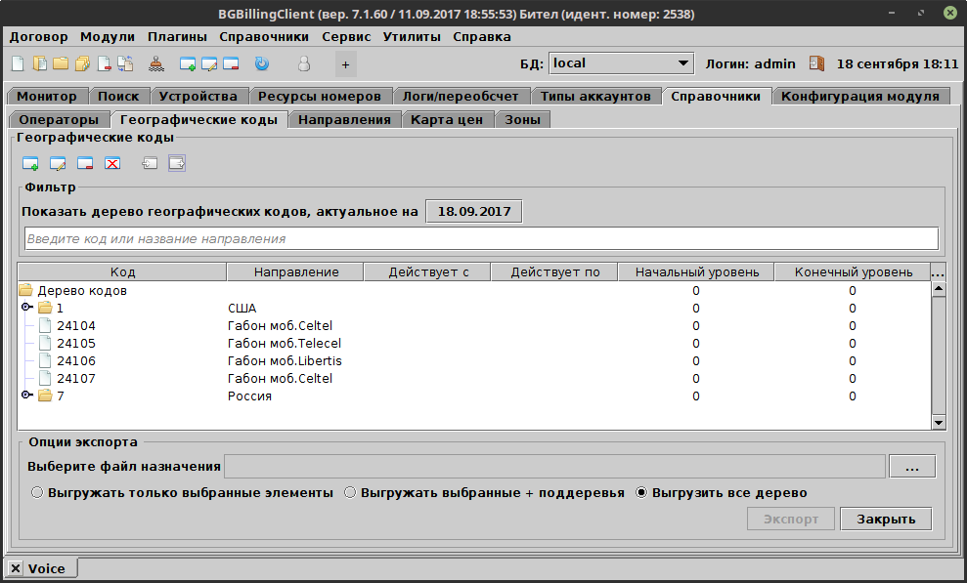The width and height of the screenshot is (967, 583).
Task: Enable 'Выгружать выбранные + поддеревья' export mode
Action: click(349, 492)
